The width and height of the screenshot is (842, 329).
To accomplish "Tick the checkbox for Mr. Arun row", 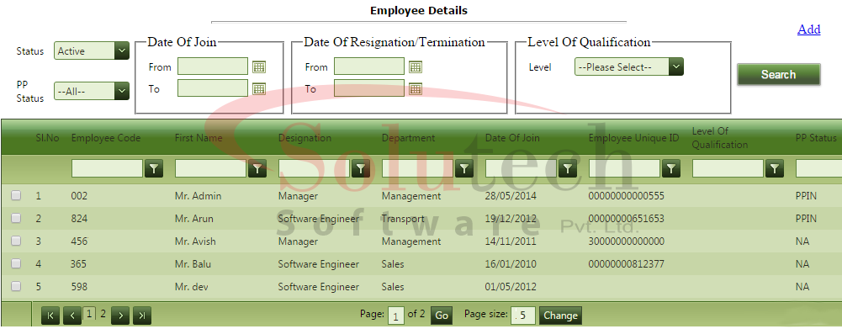I will (x=16, y=218).
